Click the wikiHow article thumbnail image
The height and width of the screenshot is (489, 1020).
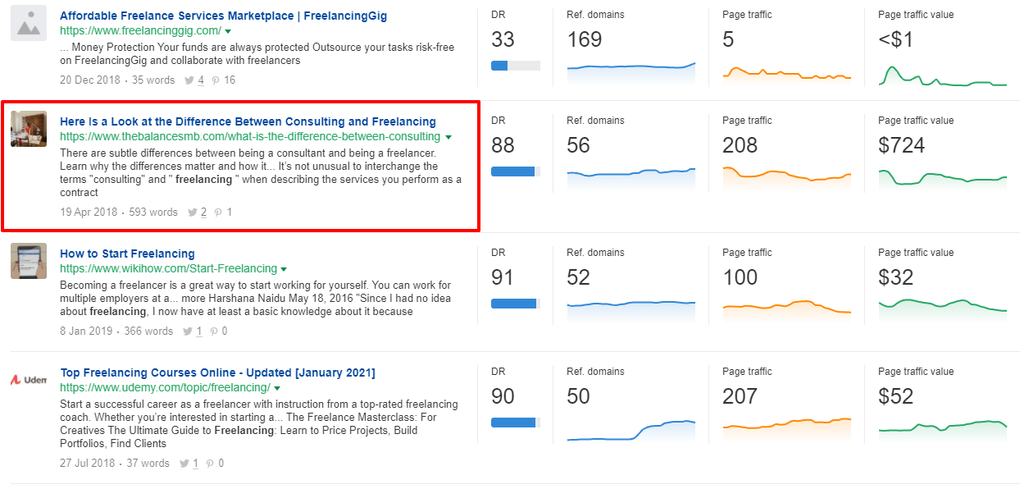pos(28,261)
